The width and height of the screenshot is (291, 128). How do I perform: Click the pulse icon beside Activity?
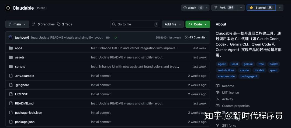click(217, 99)
